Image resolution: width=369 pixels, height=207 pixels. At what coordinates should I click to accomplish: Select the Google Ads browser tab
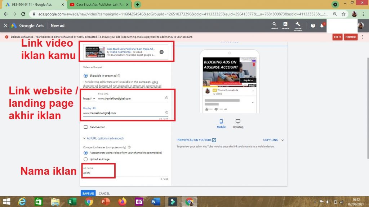[32, 5]
